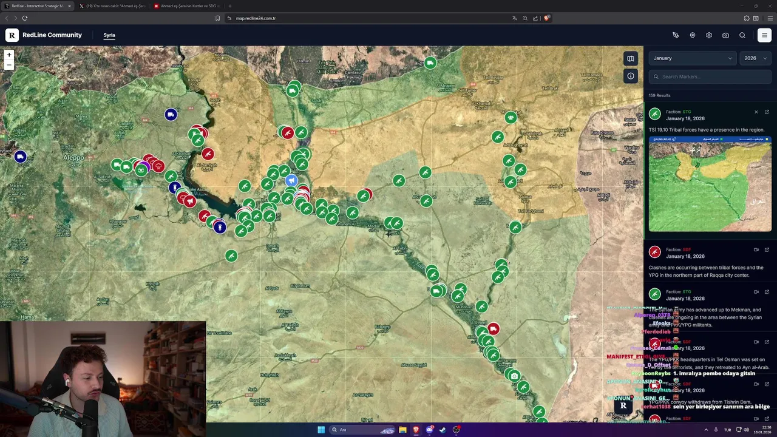Image resolution: width=777 pixels, height=437 pixels.
Task: Open external link of Tishrin Dam entry
Action: click(x=767, y=384)
